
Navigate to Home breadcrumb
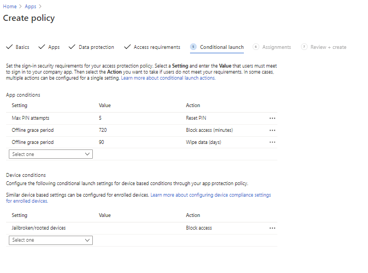pos(10,6)
